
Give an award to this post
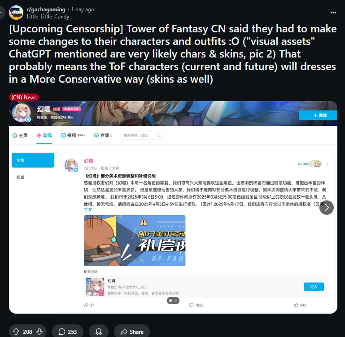[x=99, y=332]
